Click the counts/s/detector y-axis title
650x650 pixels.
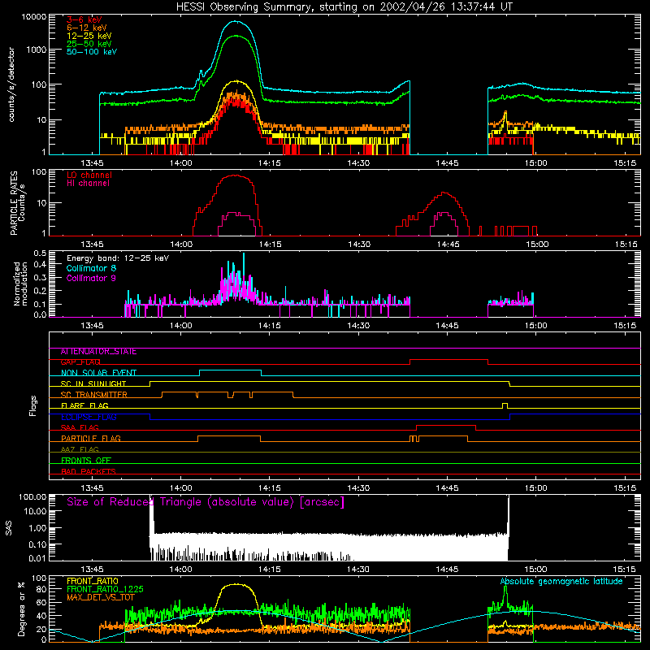pyautogui.click(x=11, y=84)
